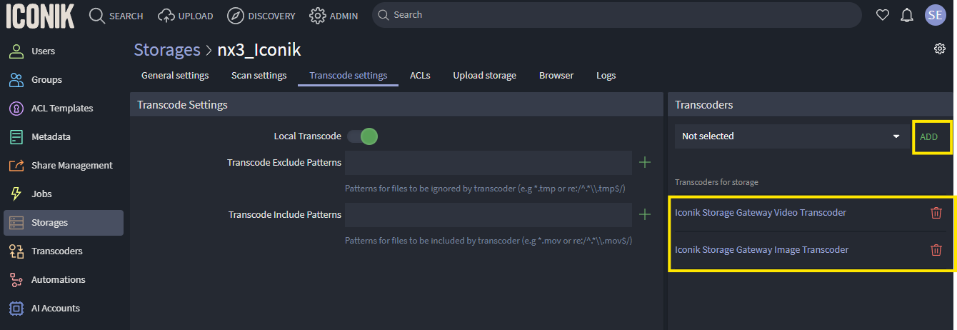Image resolution: width=957 pixels, height=330 pixels.
Task: Click the ICONIK logo
Action: (x=40, y=15)
